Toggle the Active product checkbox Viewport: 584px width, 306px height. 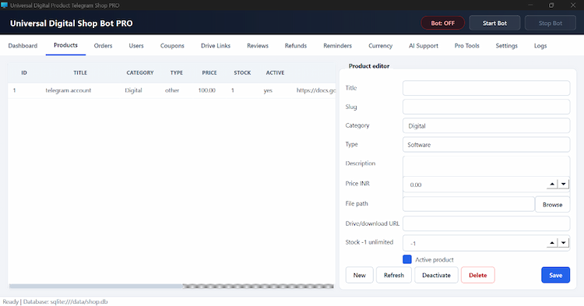click(x=407, y=259)
